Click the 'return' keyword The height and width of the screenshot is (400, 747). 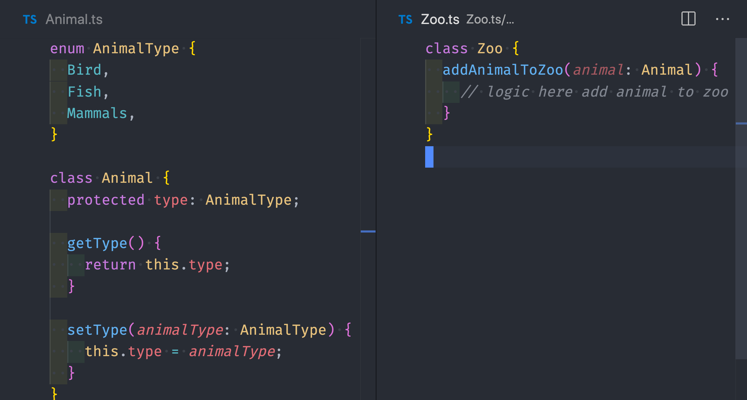(x=110, y=265)
